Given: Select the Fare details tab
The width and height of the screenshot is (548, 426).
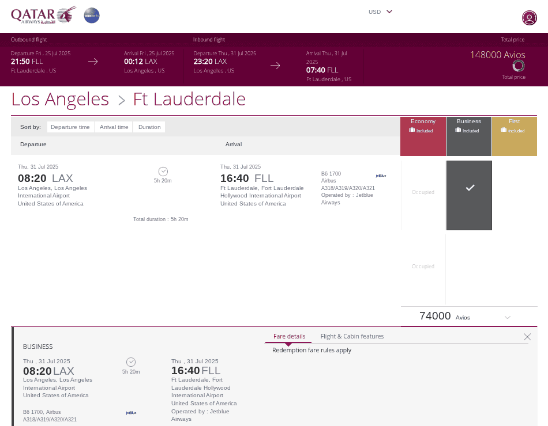Looking at the screenshot, I should pos(289,336).
